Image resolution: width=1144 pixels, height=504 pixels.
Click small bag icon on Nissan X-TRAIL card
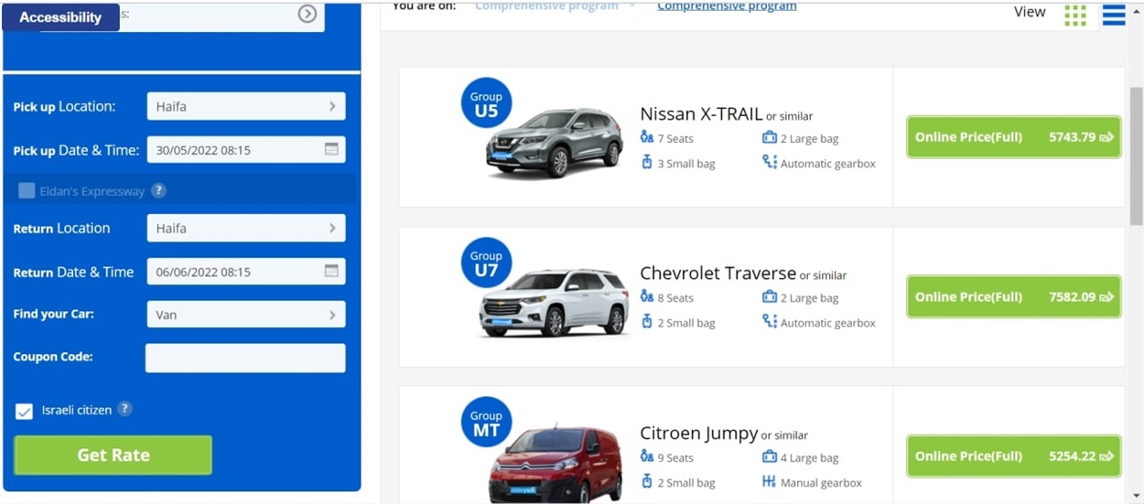647,162
